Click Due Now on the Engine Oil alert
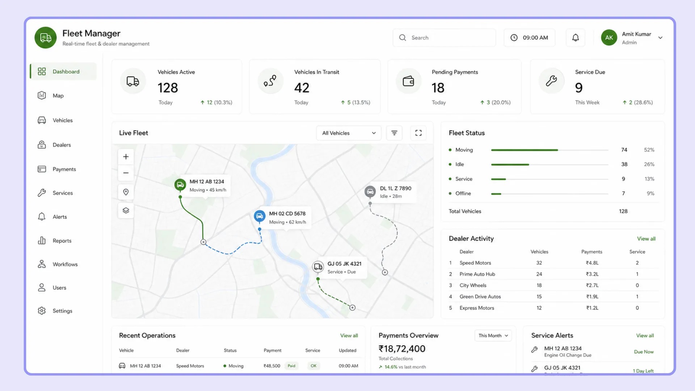The height and width of the screenshot is (391, 695). 644,352
